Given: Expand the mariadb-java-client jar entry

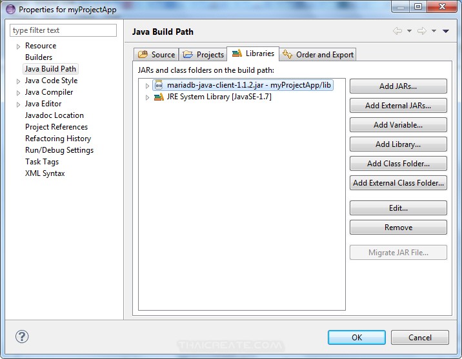Looking at the screenshot, I should coord(147,86).
